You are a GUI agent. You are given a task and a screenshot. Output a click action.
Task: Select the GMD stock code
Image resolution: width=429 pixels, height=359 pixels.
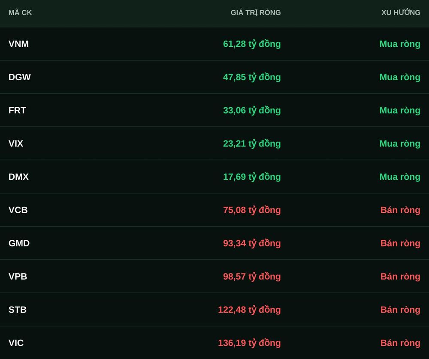[19, 243]
